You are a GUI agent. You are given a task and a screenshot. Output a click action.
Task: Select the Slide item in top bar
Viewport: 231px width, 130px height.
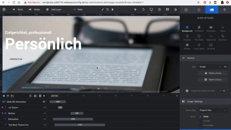[78, 10]
